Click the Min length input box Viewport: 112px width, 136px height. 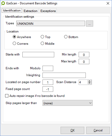click(84, 54)
